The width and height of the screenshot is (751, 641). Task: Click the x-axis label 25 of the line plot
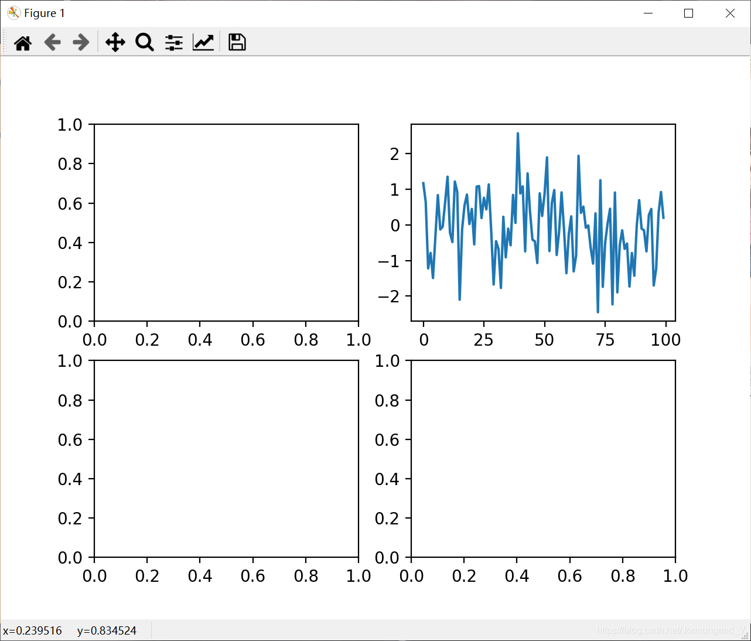pos(484,340)
